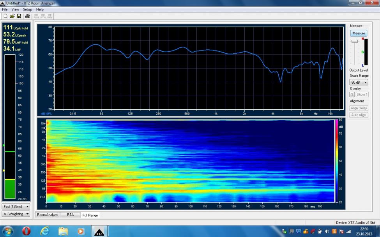The image size is (380, 237).
Task: Open the Help menu
Action: 40,9
